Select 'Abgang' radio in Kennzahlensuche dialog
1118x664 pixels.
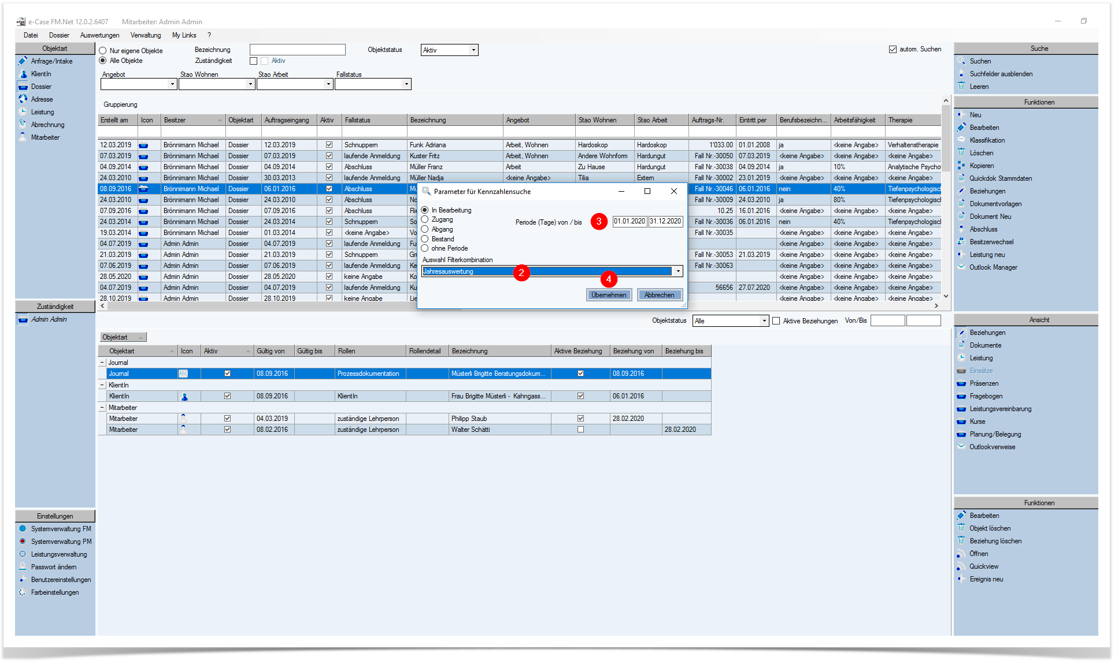[425, 229]
